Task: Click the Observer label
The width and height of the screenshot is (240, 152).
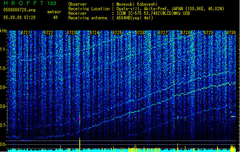Action: (77, 4)
